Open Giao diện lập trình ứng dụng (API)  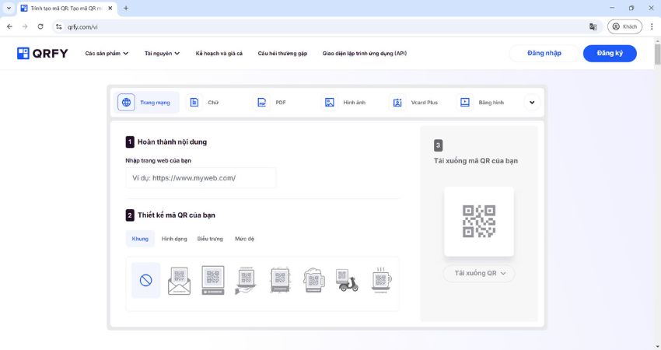click(x=365, y=54)
